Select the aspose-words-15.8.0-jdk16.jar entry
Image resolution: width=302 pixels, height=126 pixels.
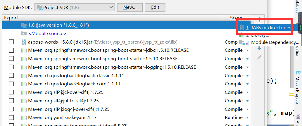point(126,42)
